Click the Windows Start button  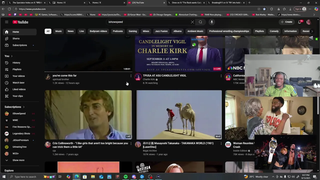(x=4, y=177)
